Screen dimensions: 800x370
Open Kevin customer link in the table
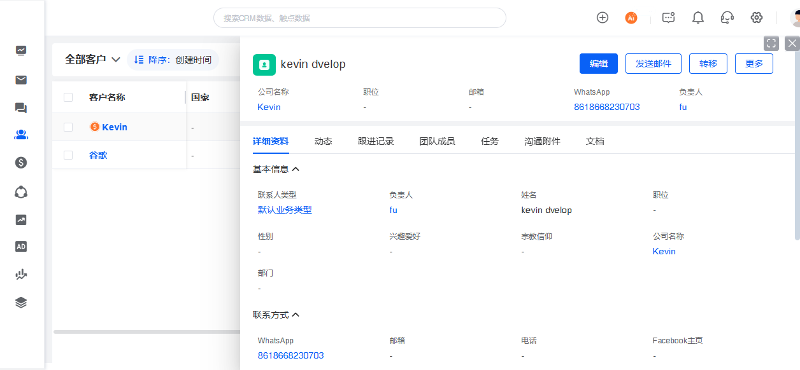tap(115, 127)
